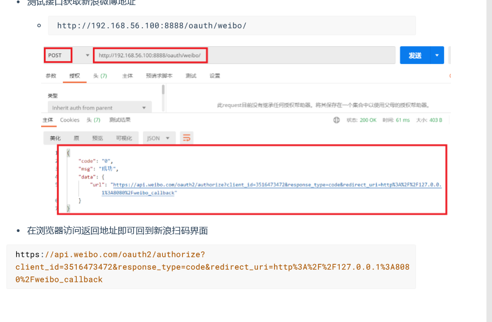Click the oauth/weibo code block at top
The width and height of the screenshot is (492, 322).
click(232, 26)
